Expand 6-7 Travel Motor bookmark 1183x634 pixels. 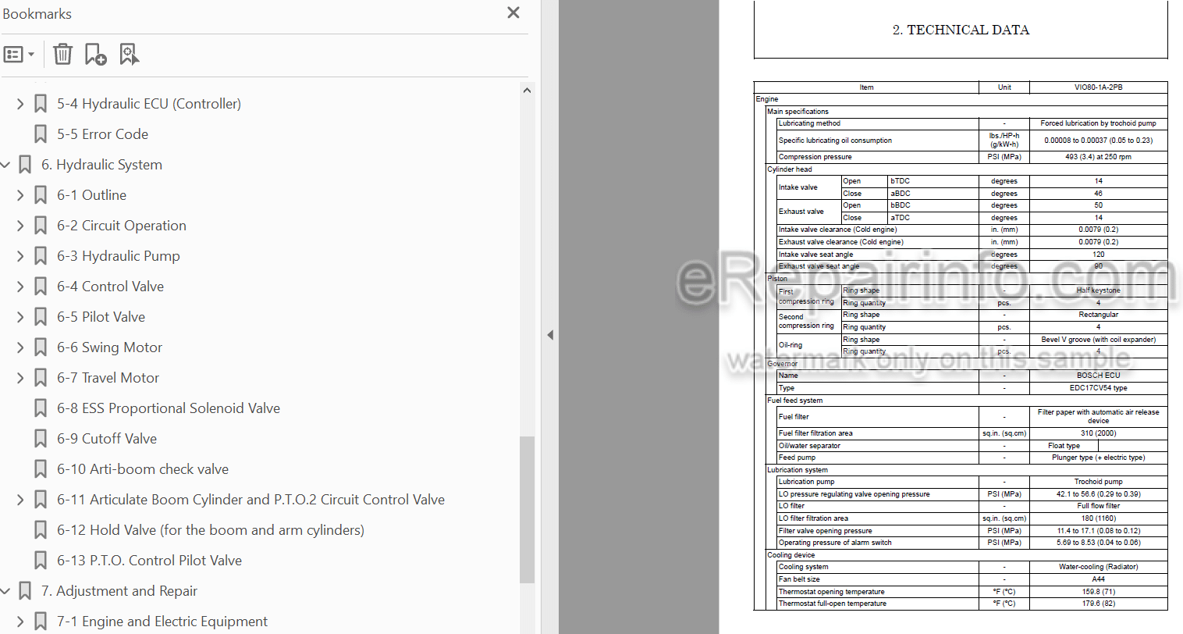pos(20,378)
